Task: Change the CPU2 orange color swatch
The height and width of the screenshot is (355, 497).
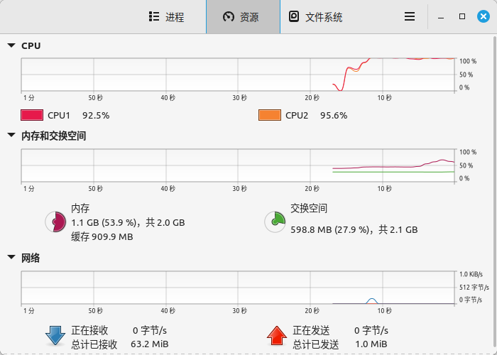Action: pos(270,115)
